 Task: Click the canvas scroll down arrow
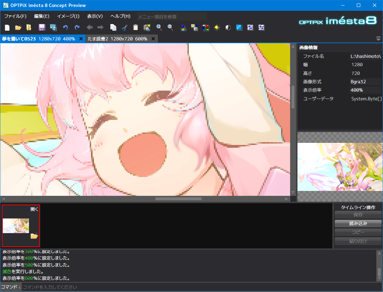[x=293, y=193]
